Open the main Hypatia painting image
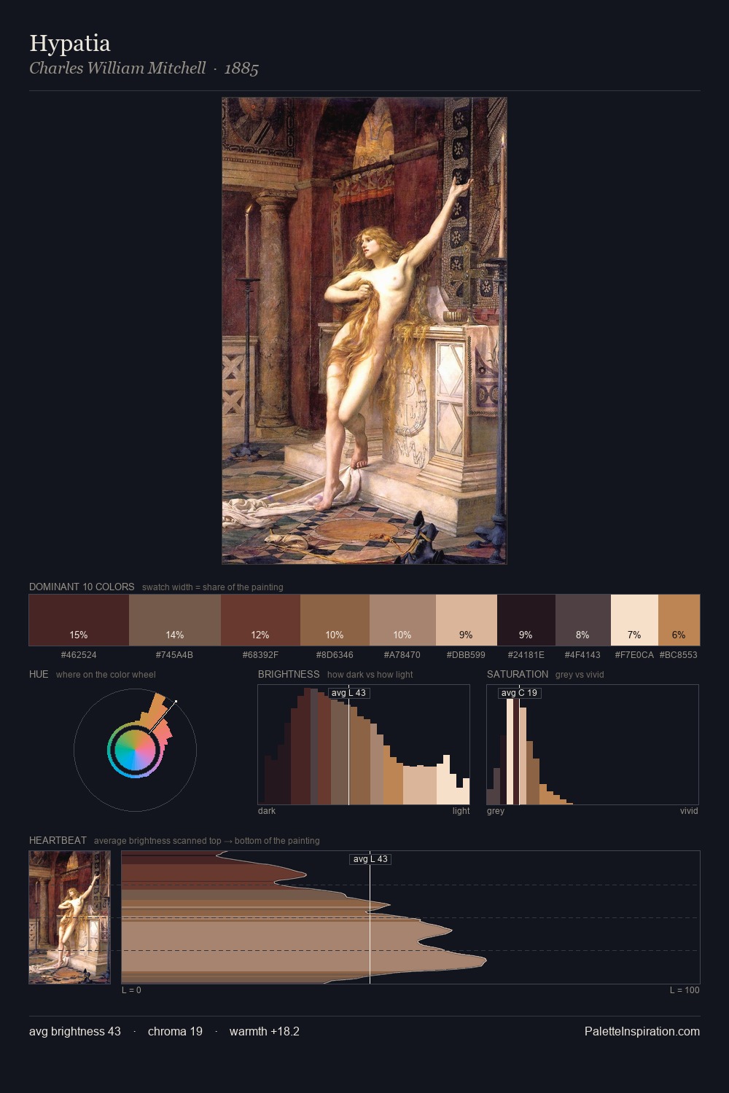The width and height of the screenshot is (729, 1093). pyautogui.click(x=364, y=331)
